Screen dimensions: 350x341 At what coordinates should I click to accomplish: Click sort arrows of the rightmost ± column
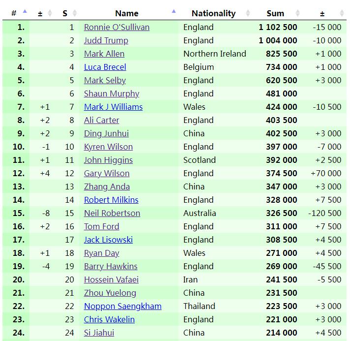(x=342, y=13)
